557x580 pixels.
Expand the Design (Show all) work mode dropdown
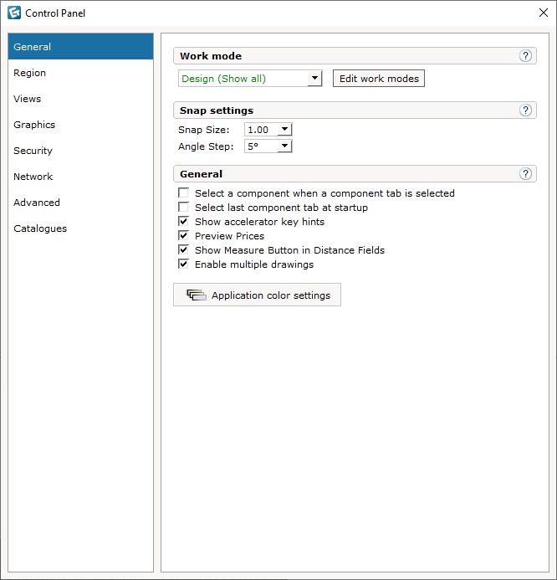point(314,79)
